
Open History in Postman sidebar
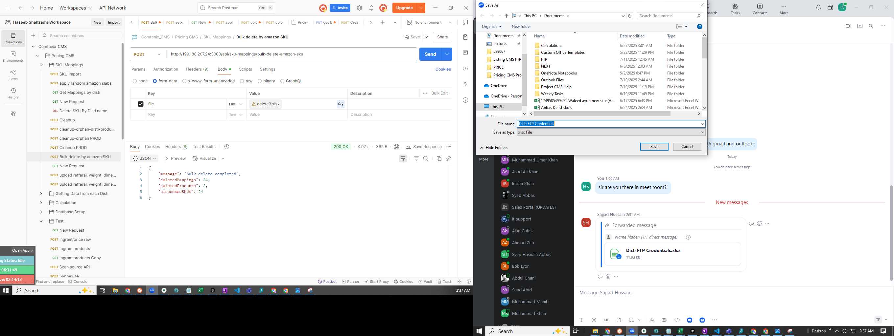pos(13,93)
